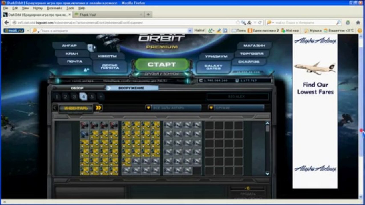Screen dimensions: 365x205
Task: Click the yellow double-arrow beside ИНВЕНТАРЬ
Action: pyautogui.click(x=98, y=108)
